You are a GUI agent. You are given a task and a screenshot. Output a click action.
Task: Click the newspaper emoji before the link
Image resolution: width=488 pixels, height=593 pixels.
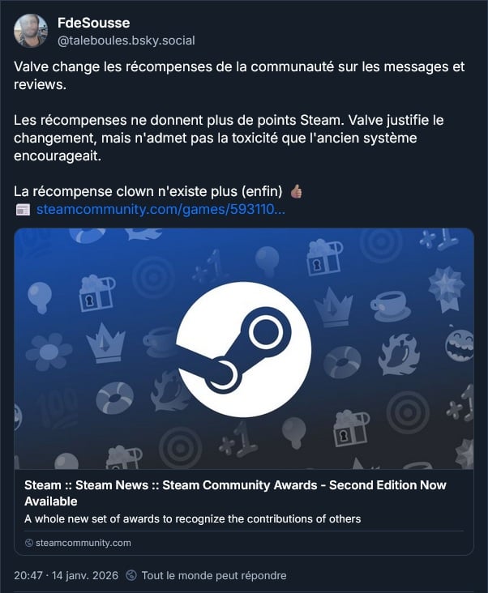23,210
